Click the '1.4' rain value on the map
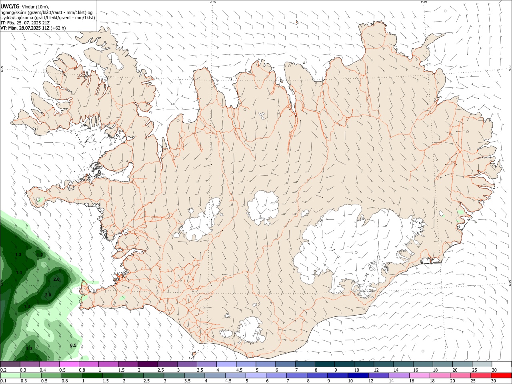 19,272
